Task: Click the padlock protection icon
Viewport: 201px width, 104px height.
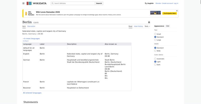Action: pyautogui.click(x=149, y=22)
